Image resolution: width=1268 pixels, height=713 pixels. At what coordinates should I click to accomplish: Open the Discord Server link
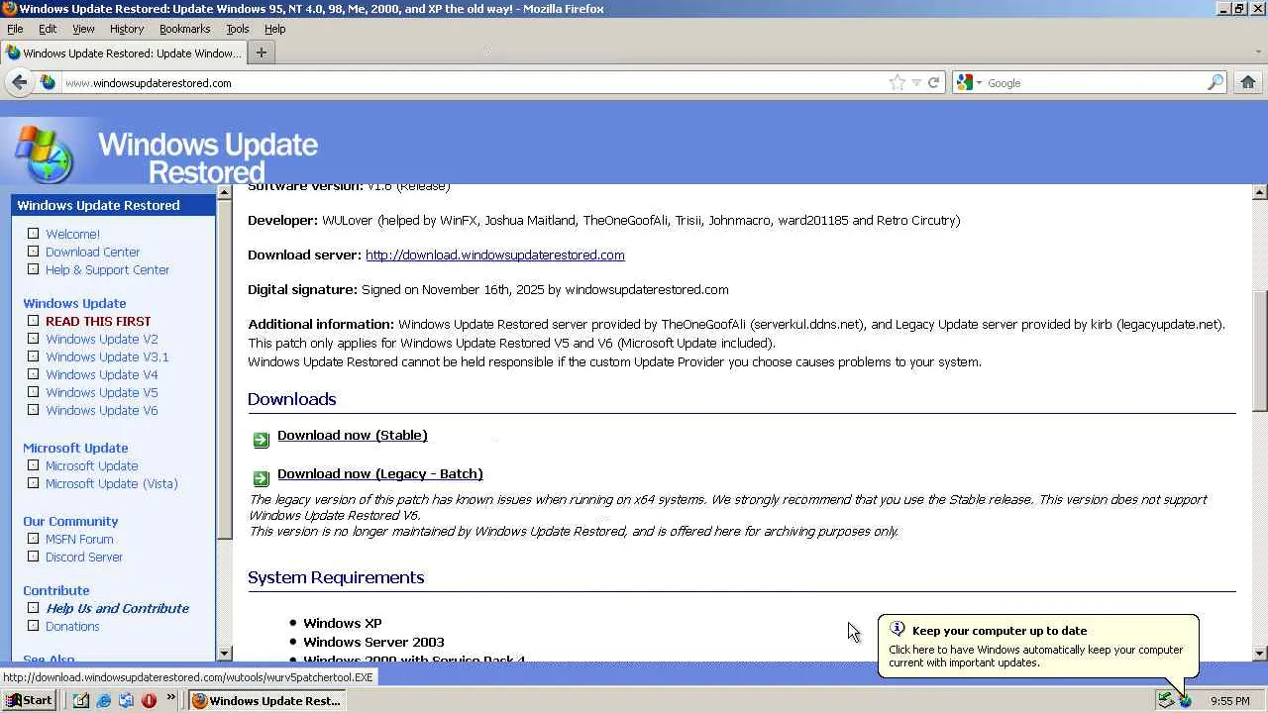[x=84, y=557]
